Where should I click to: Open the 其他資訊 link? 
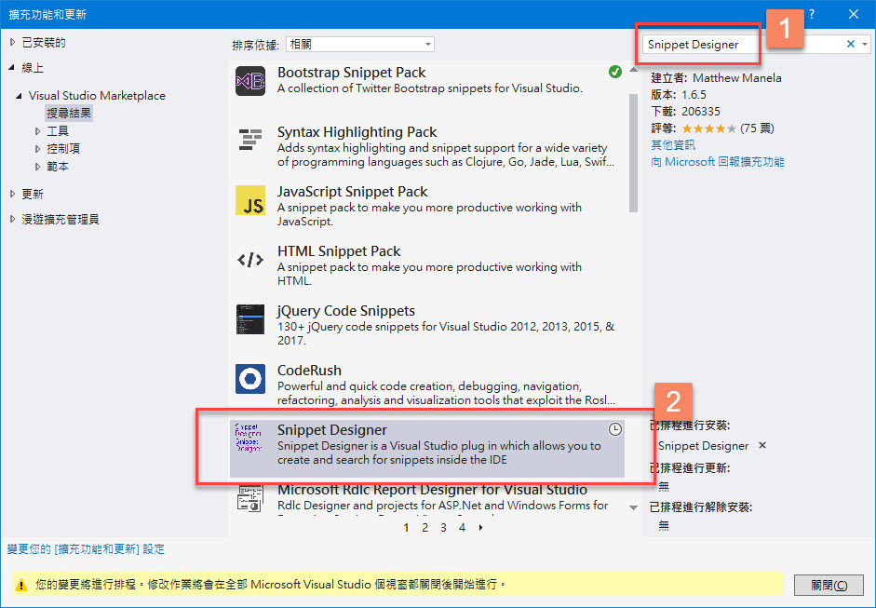coord(673,145)
